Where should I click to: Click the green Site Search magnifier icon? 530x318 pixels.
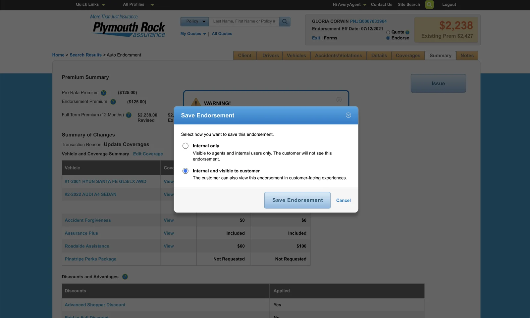429,5
